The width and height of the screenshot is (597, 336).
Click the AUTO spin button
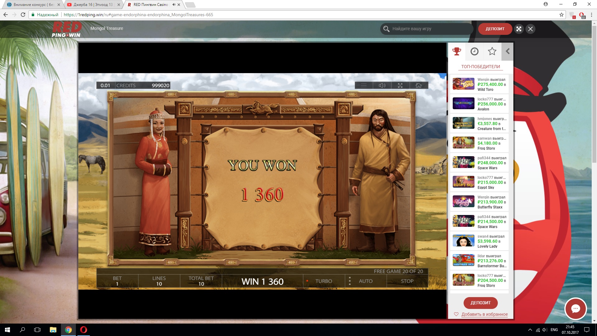366,281
